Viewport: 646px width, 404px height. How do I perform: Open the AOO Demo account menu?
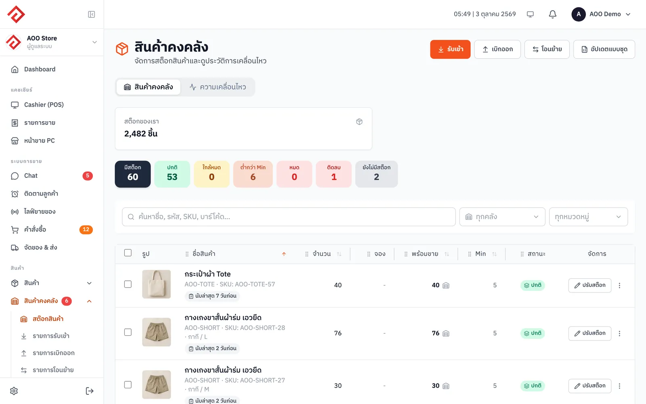601,14
